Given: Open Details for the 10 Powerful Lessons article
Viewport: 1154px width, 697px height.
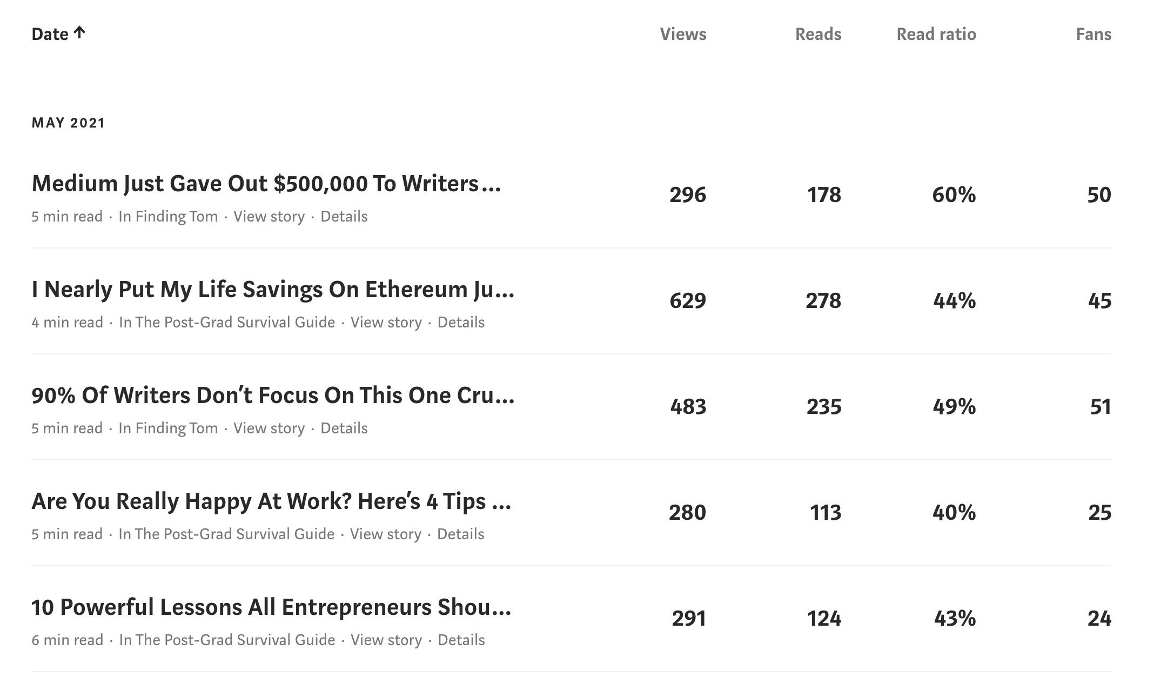Looking at the screenshot, I should point(461,640).
